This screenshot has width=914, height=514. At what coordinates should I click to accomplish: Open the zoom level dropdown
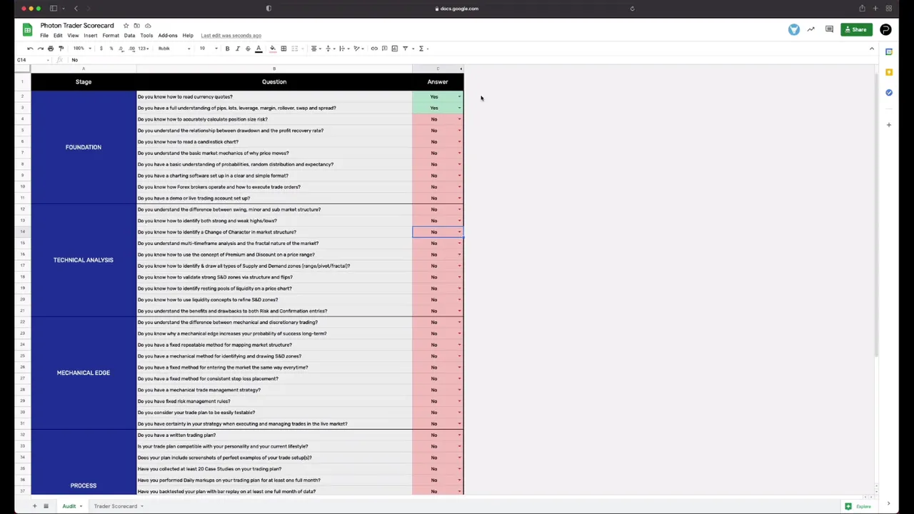[x=81, y=49]
